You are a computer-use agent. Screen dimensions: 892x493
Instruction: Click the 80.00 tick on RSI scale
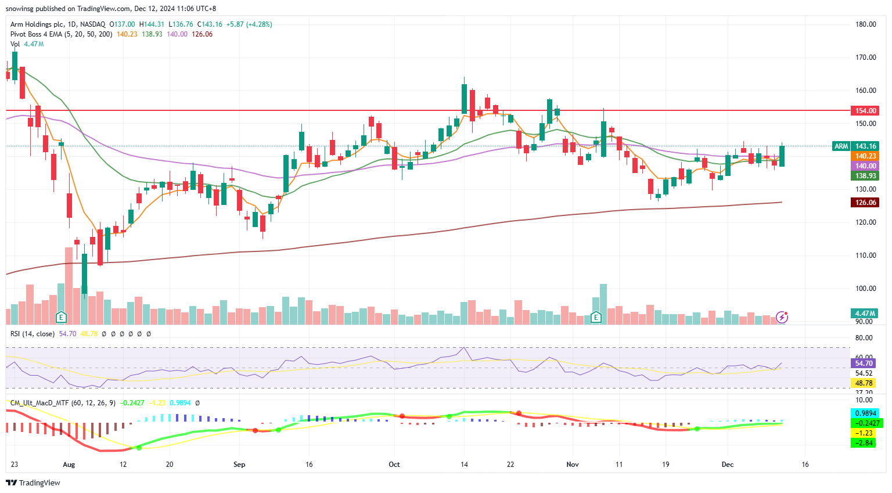click(x=864, y=338)
